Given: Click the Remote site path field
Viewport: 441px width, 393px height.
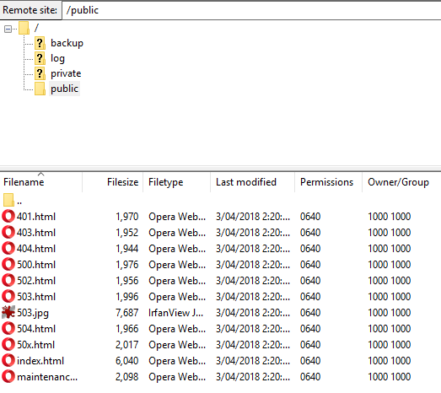Looking at the screenshot, I should (251, 10).
